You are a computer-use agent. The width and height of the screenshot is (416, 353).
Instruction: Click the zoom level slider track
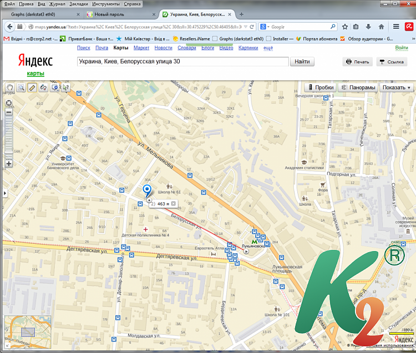(x=9, y=135)
